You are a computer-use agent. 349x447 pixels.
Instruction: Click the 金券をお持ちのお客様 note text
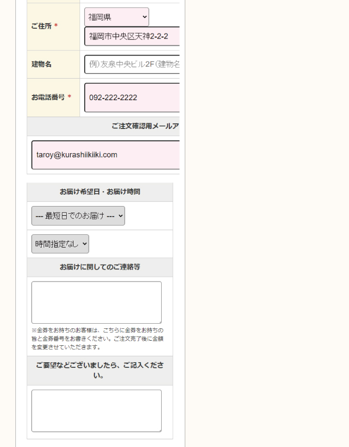98,339
